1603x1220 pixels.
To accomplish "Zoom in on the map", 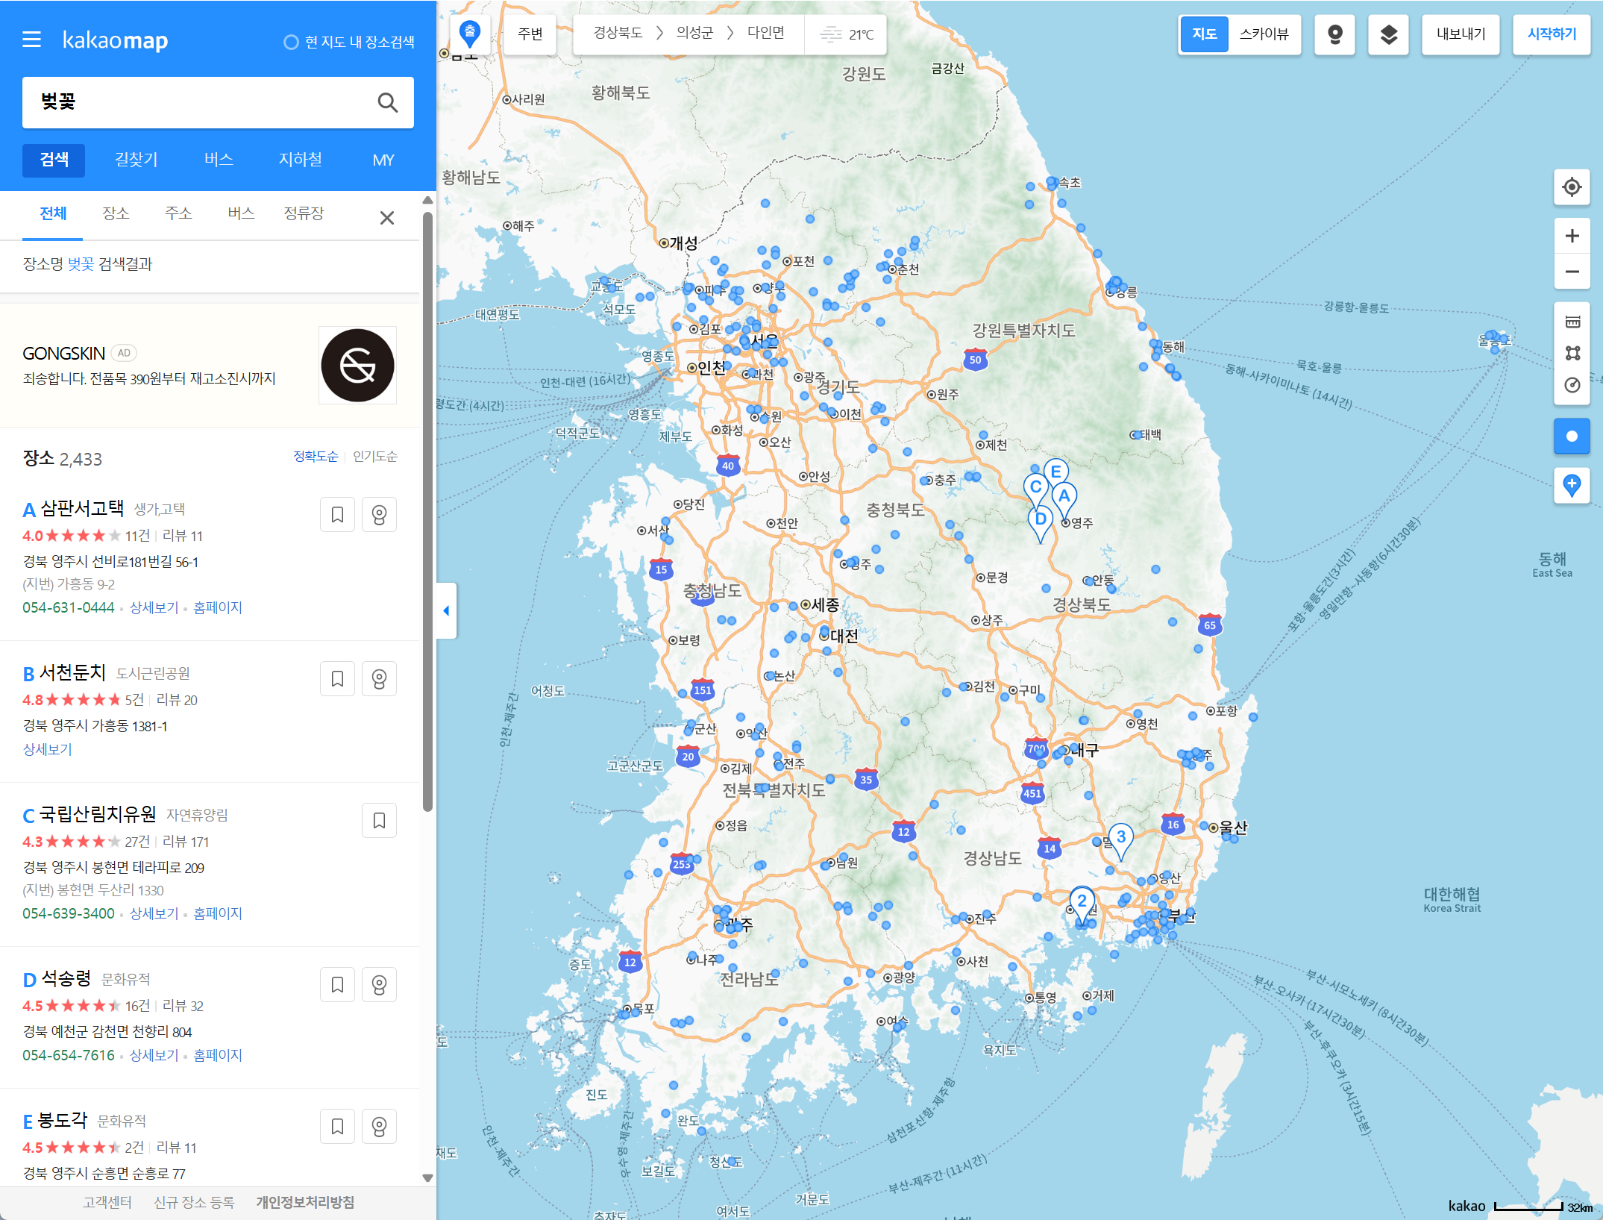I will (x=1572, y=236).
